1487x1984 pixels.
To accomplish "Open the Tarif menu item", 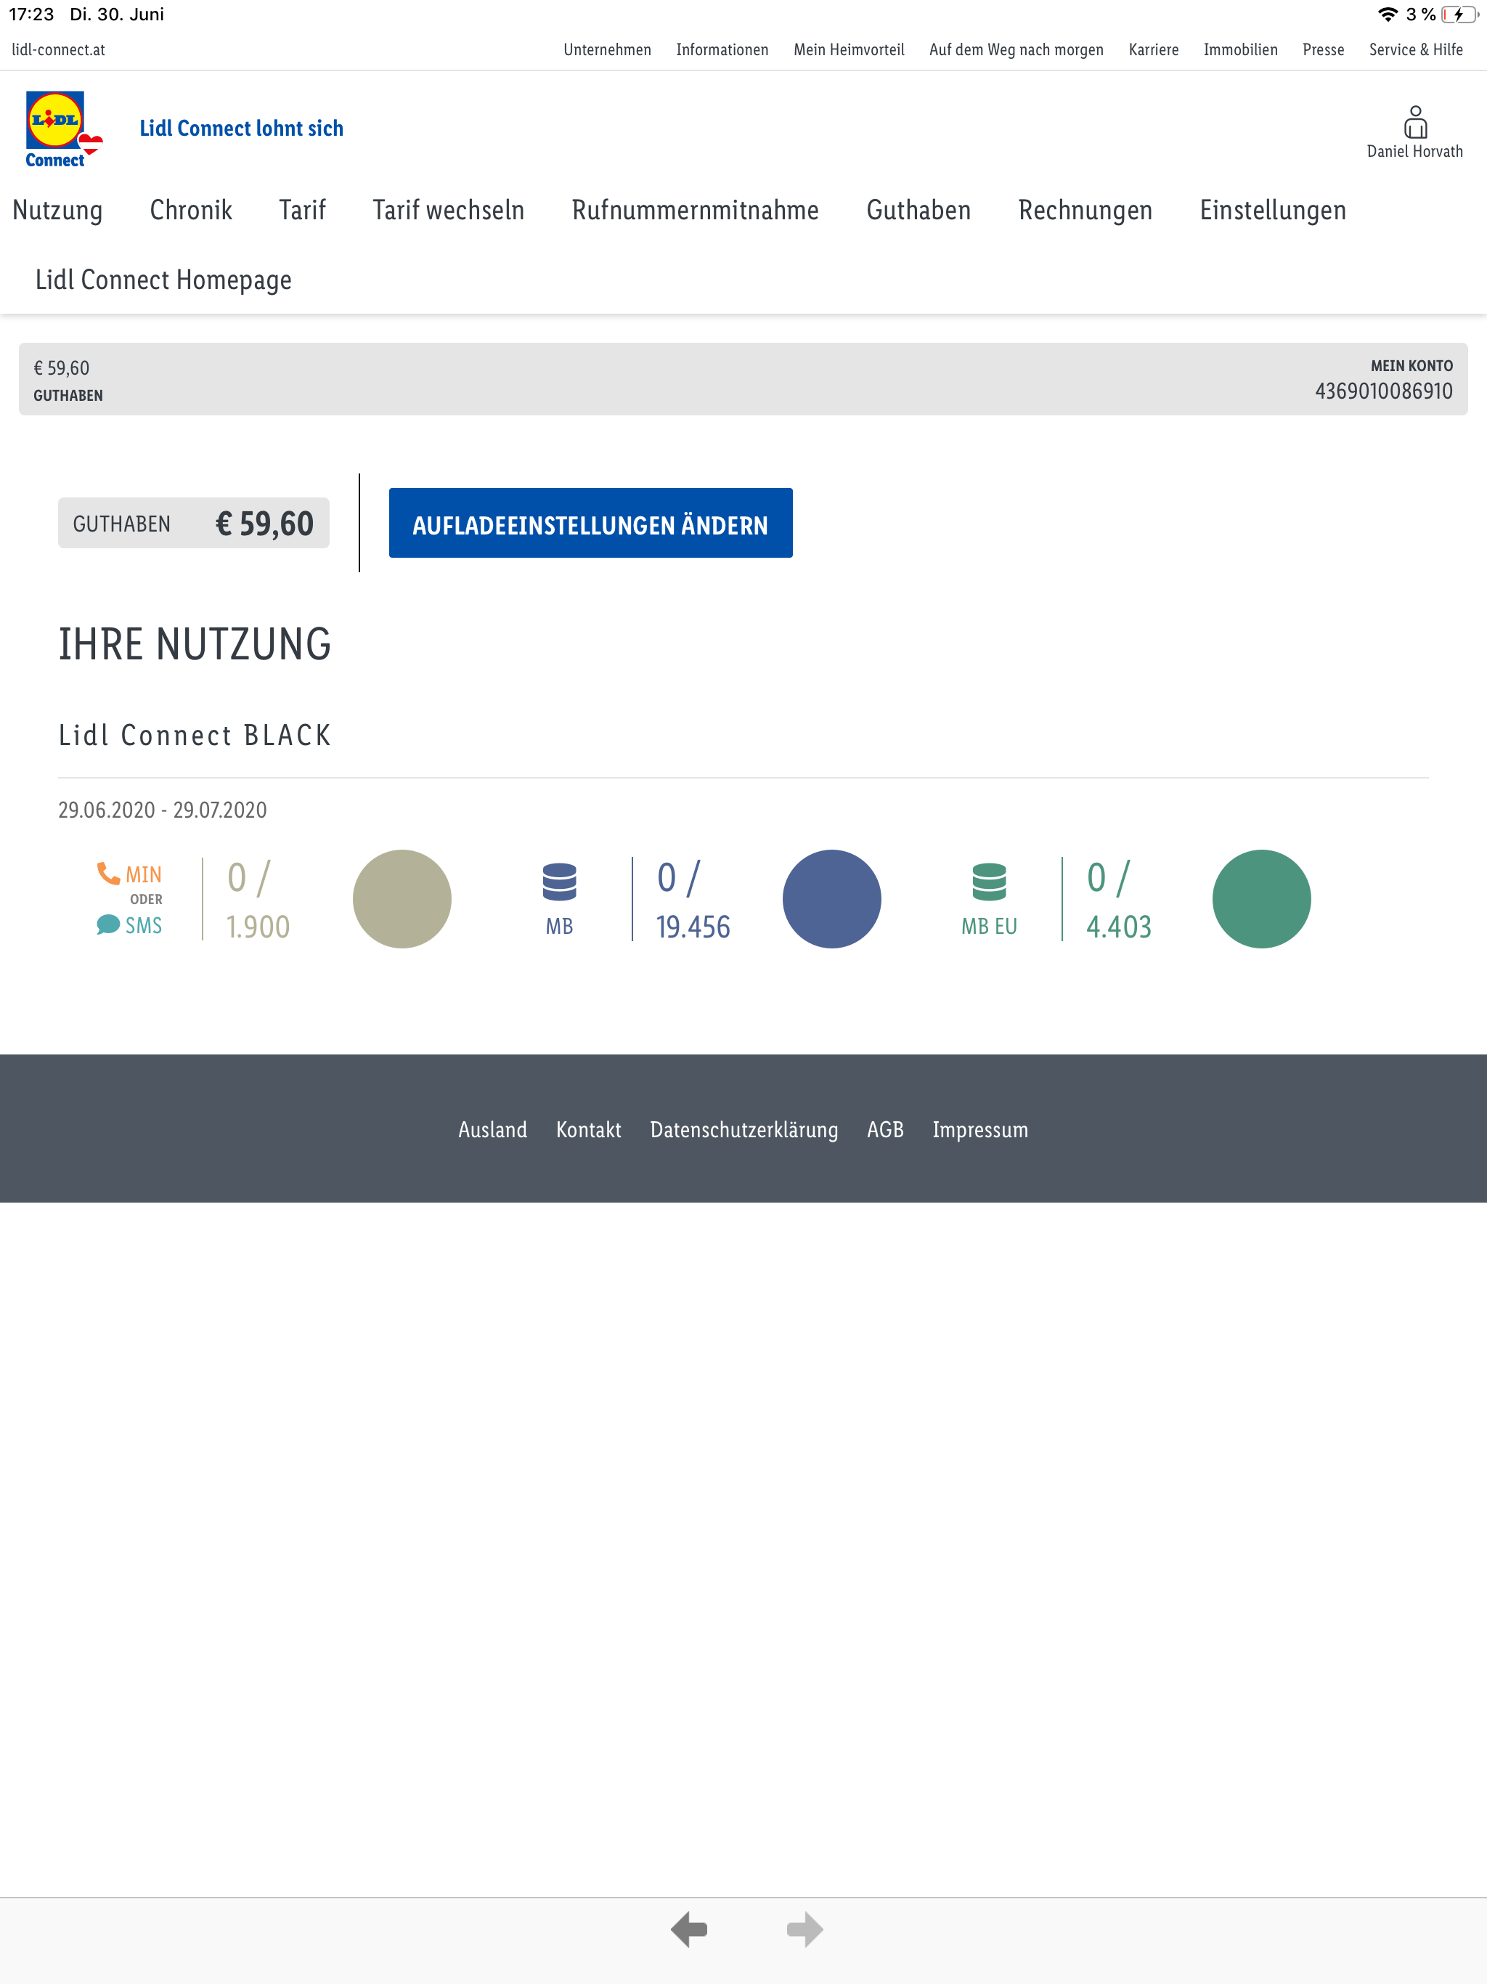I will 302,210.
